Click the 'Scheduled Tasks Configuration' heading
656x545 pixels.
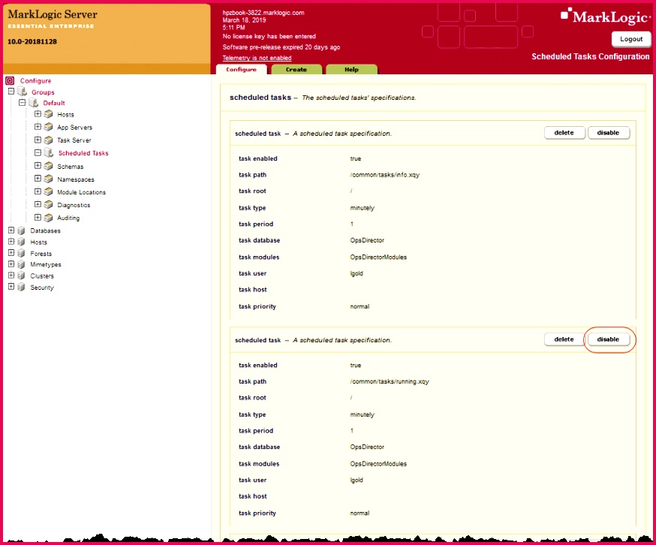click(590, 56)
